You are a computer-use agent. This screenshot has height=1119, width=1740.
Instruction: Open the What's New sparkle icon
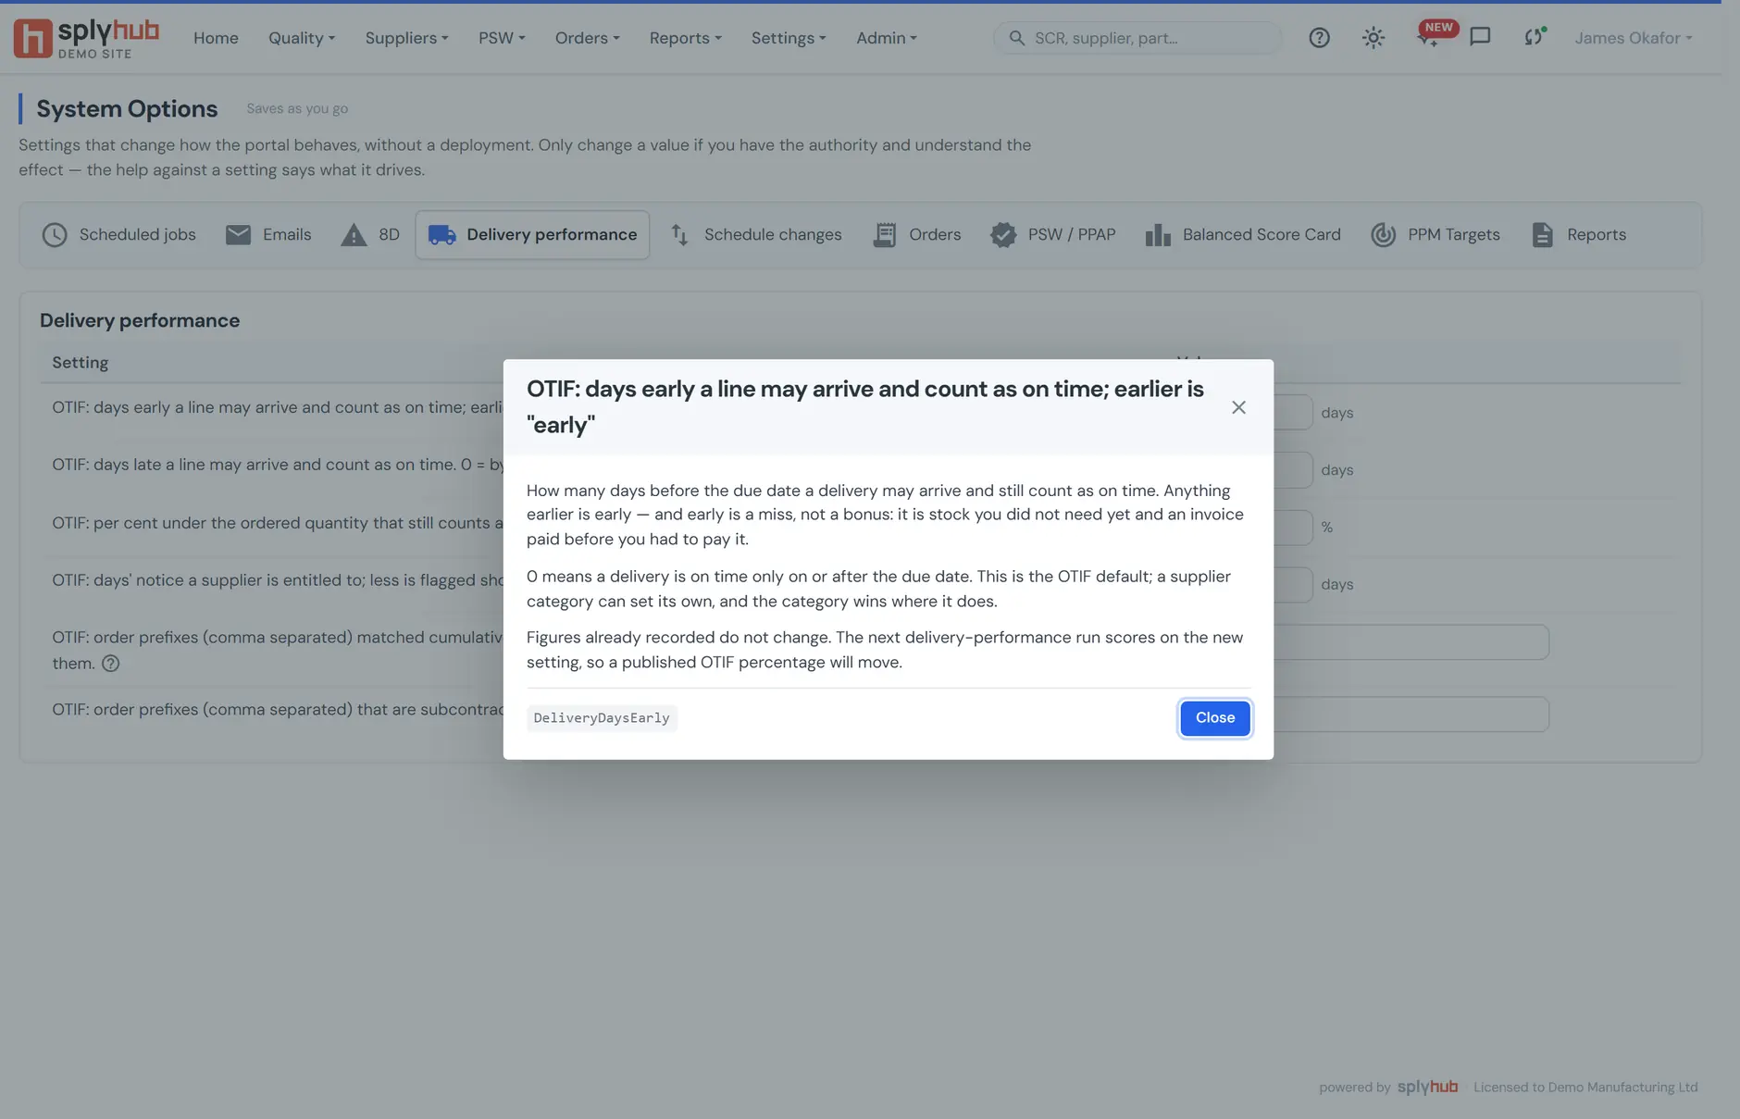pos(1428,38)
